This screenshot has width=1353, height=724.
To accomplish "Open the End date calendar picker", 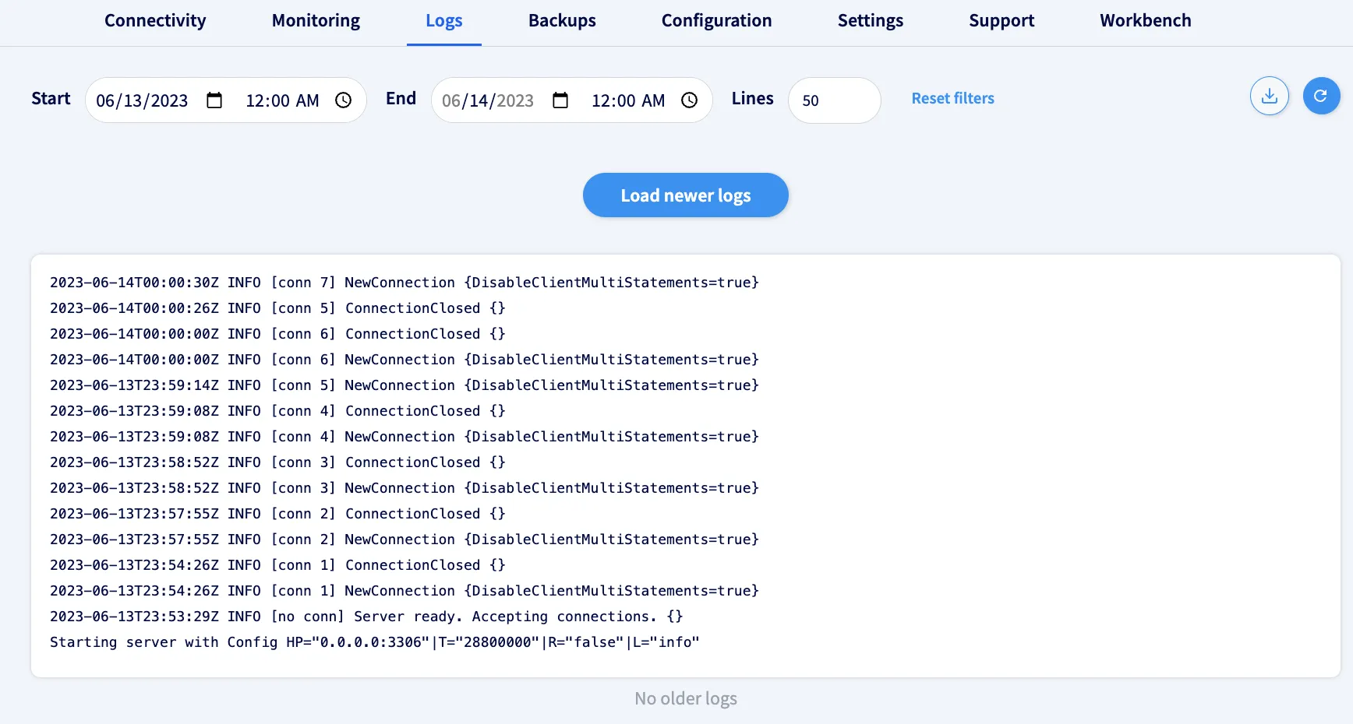I will point(560,100).
